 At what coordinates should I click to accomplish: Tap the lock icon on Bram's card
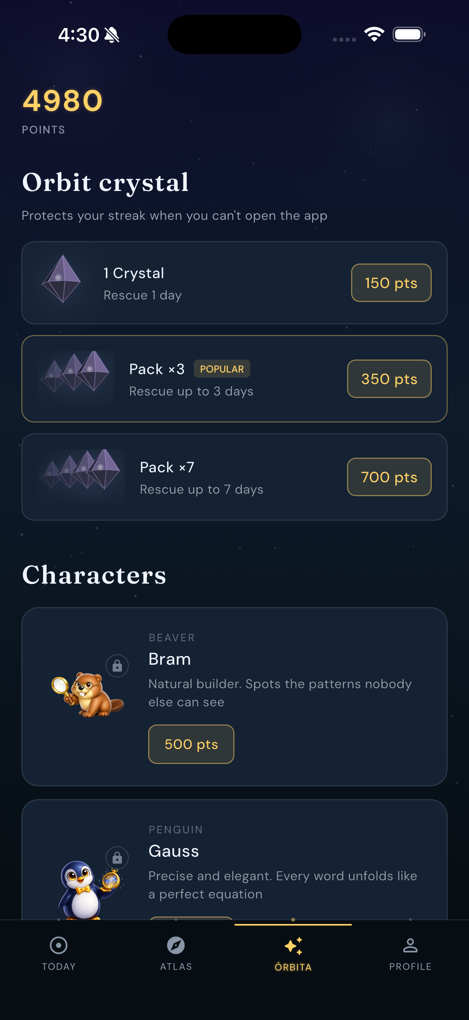[x=117, y=666]
